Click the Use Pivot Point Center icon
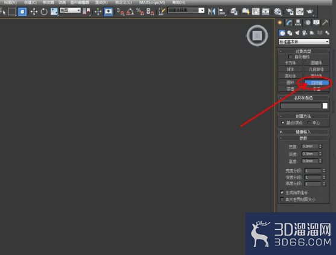Viewport: 336px width, 255px height. coord(87,11)
